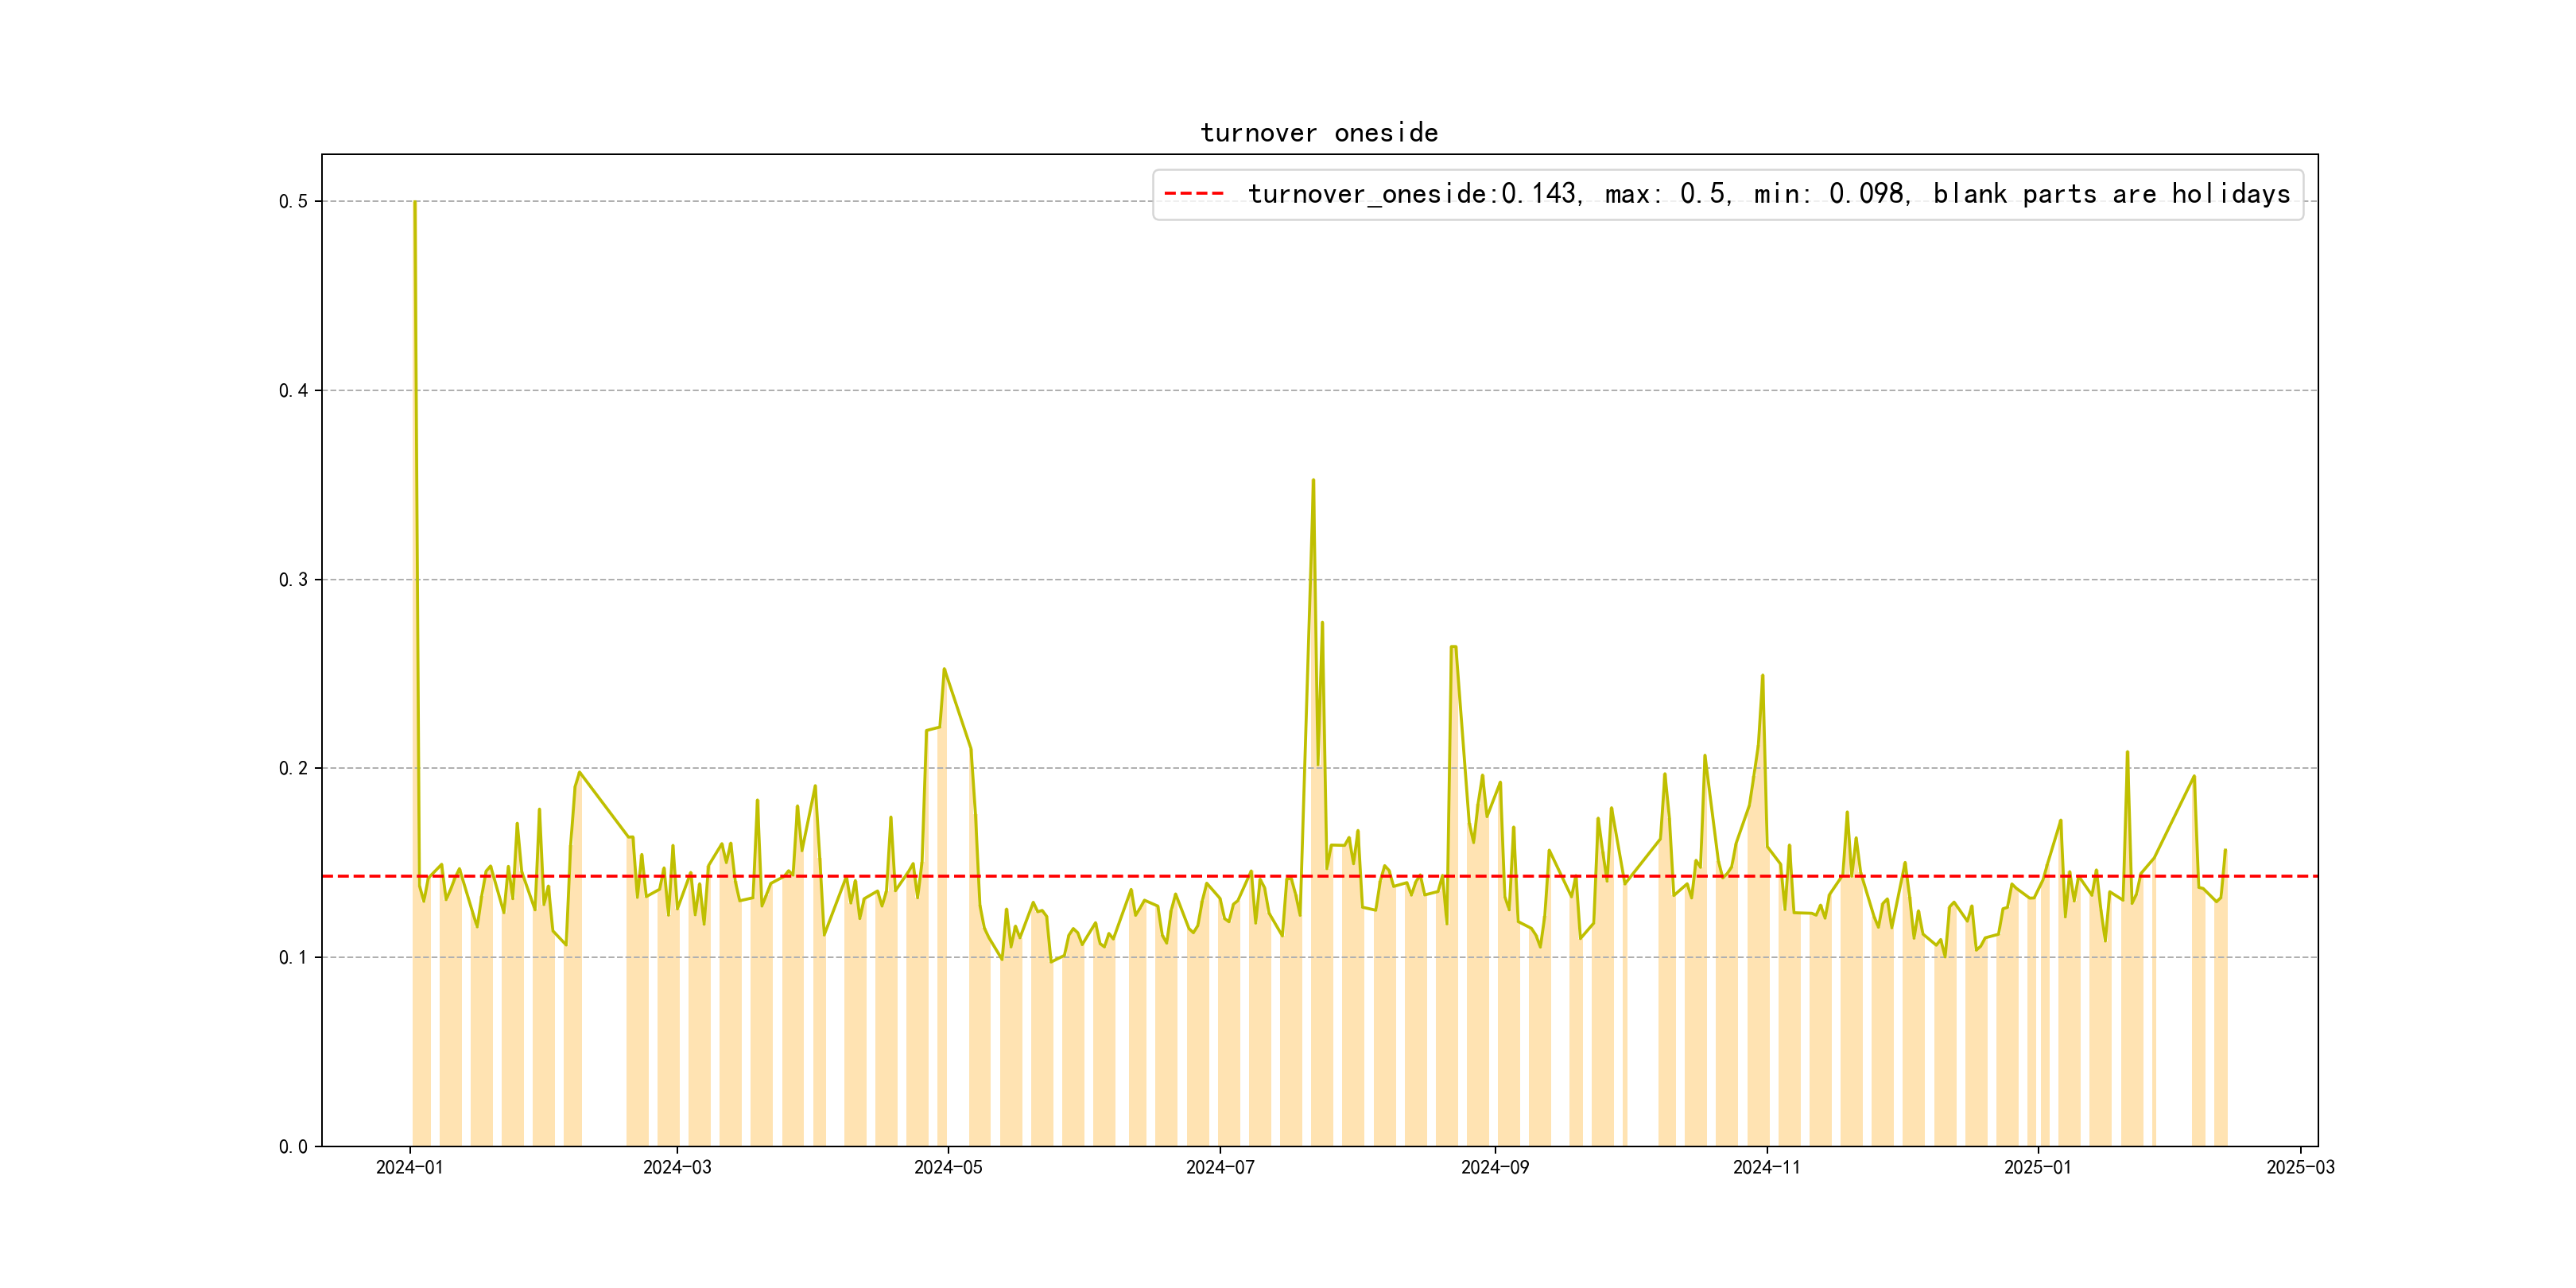Click the 2024-11 x-axis date label
Image resolution: width=2576 pixels, height=1288 pixels.
1766,1168
